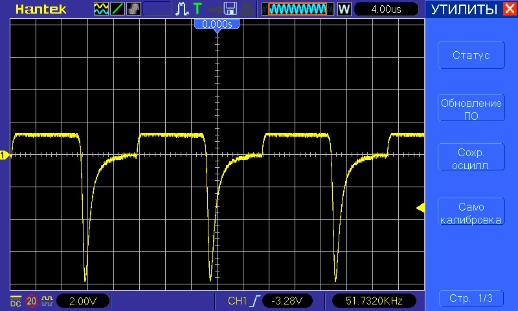Toggle the 20 MHz bandwidth limit indicator
Viewport: 518px width, 311px height.
pos(32,301)
